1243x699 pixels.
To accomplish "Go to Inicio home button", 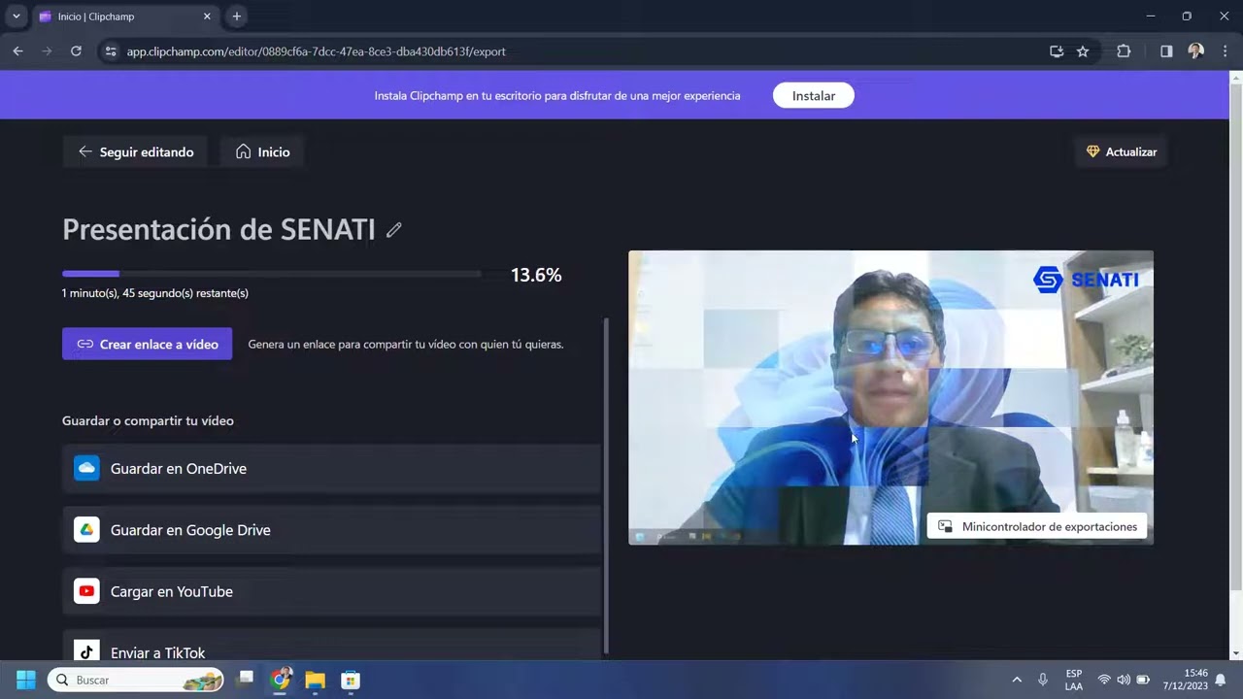I will click(x=262, y=152).
